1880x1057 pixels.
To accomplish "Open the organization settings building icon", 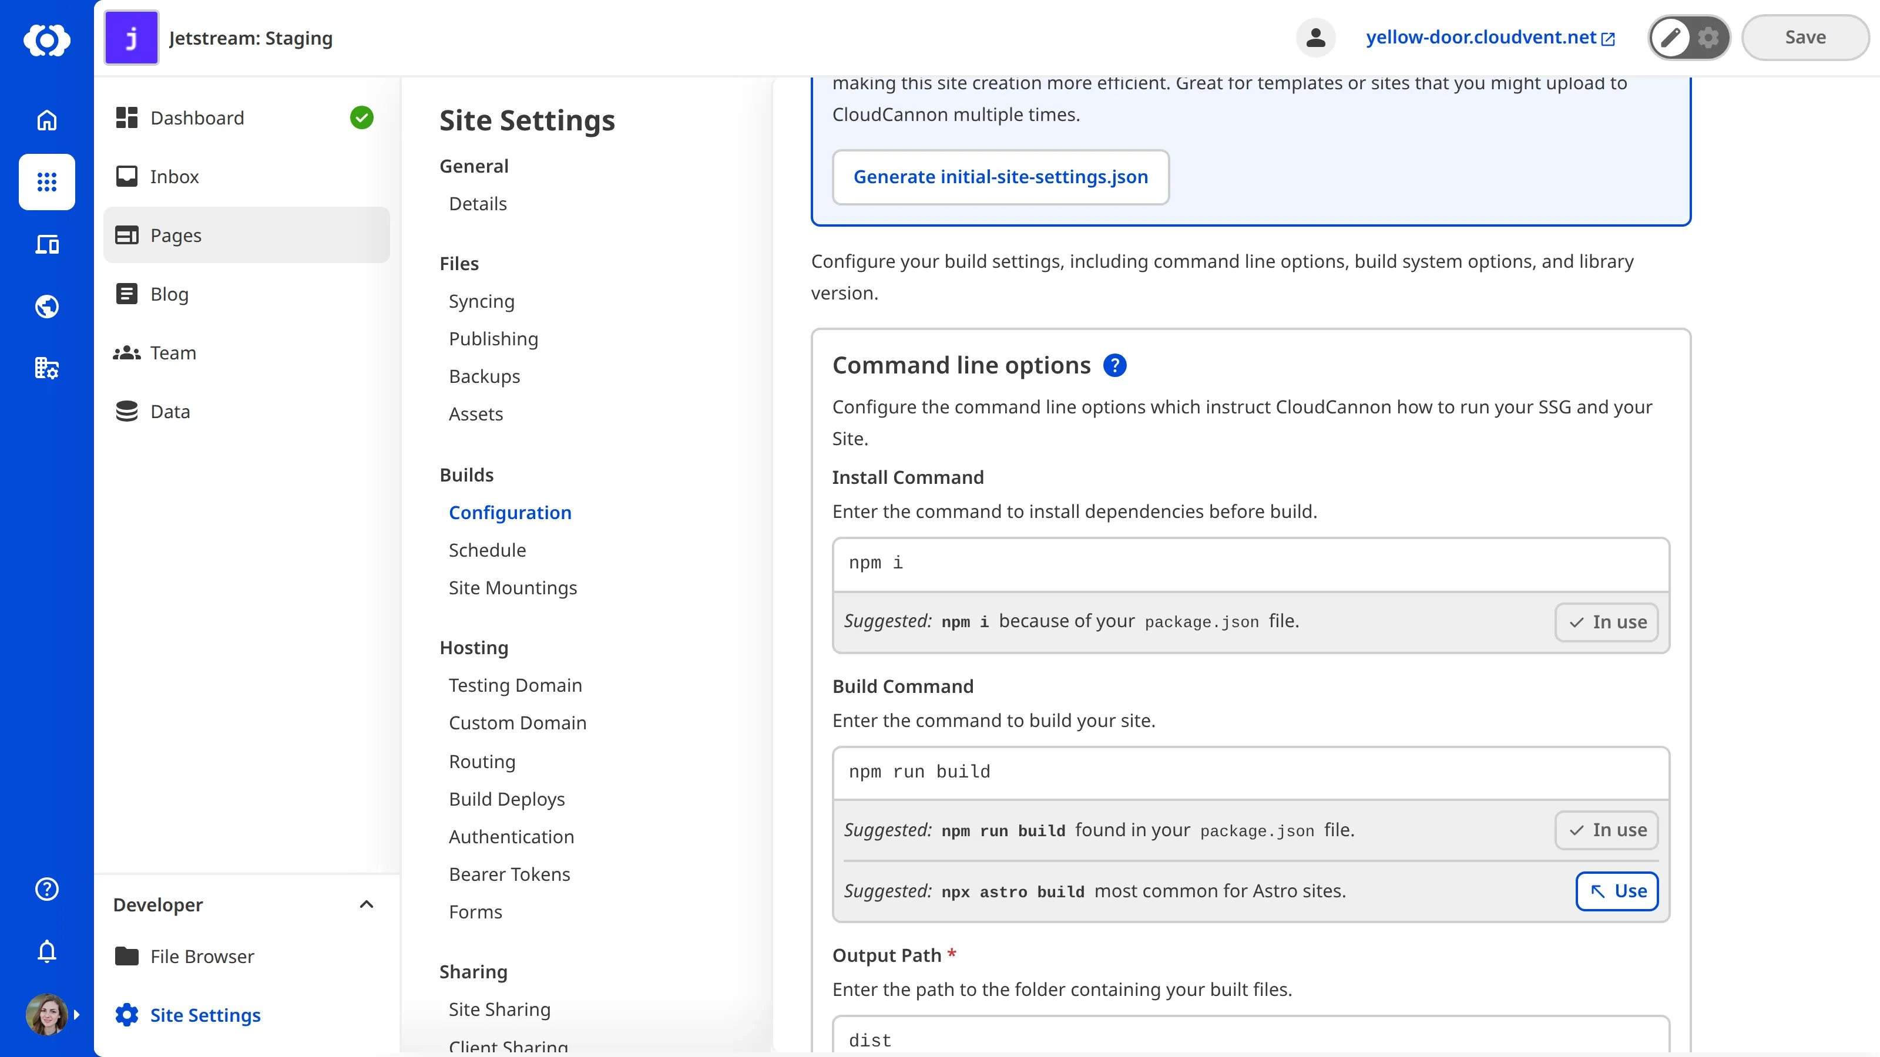I will (x=47, y=368).
